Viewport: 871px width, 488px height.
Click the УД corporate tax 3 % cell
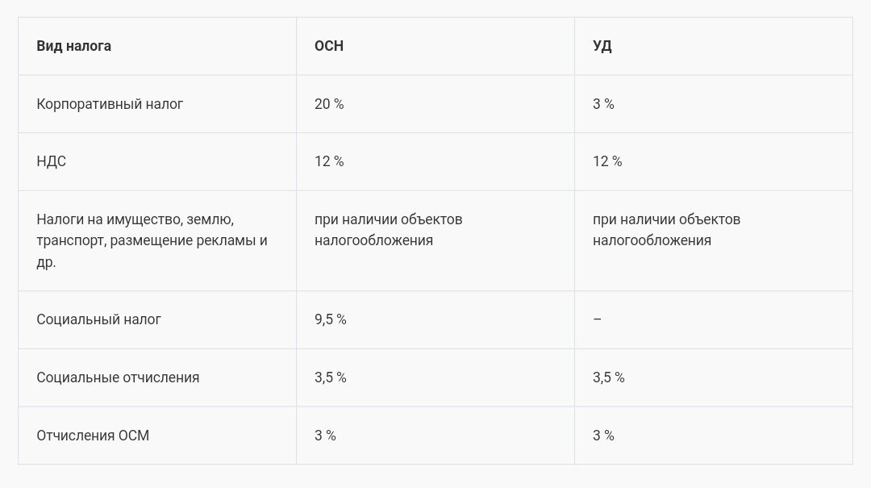[603, 104]
